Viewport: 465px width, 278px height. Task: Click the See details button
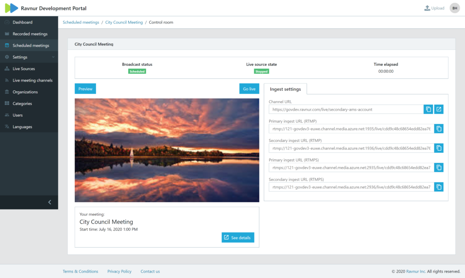(238, 238)
